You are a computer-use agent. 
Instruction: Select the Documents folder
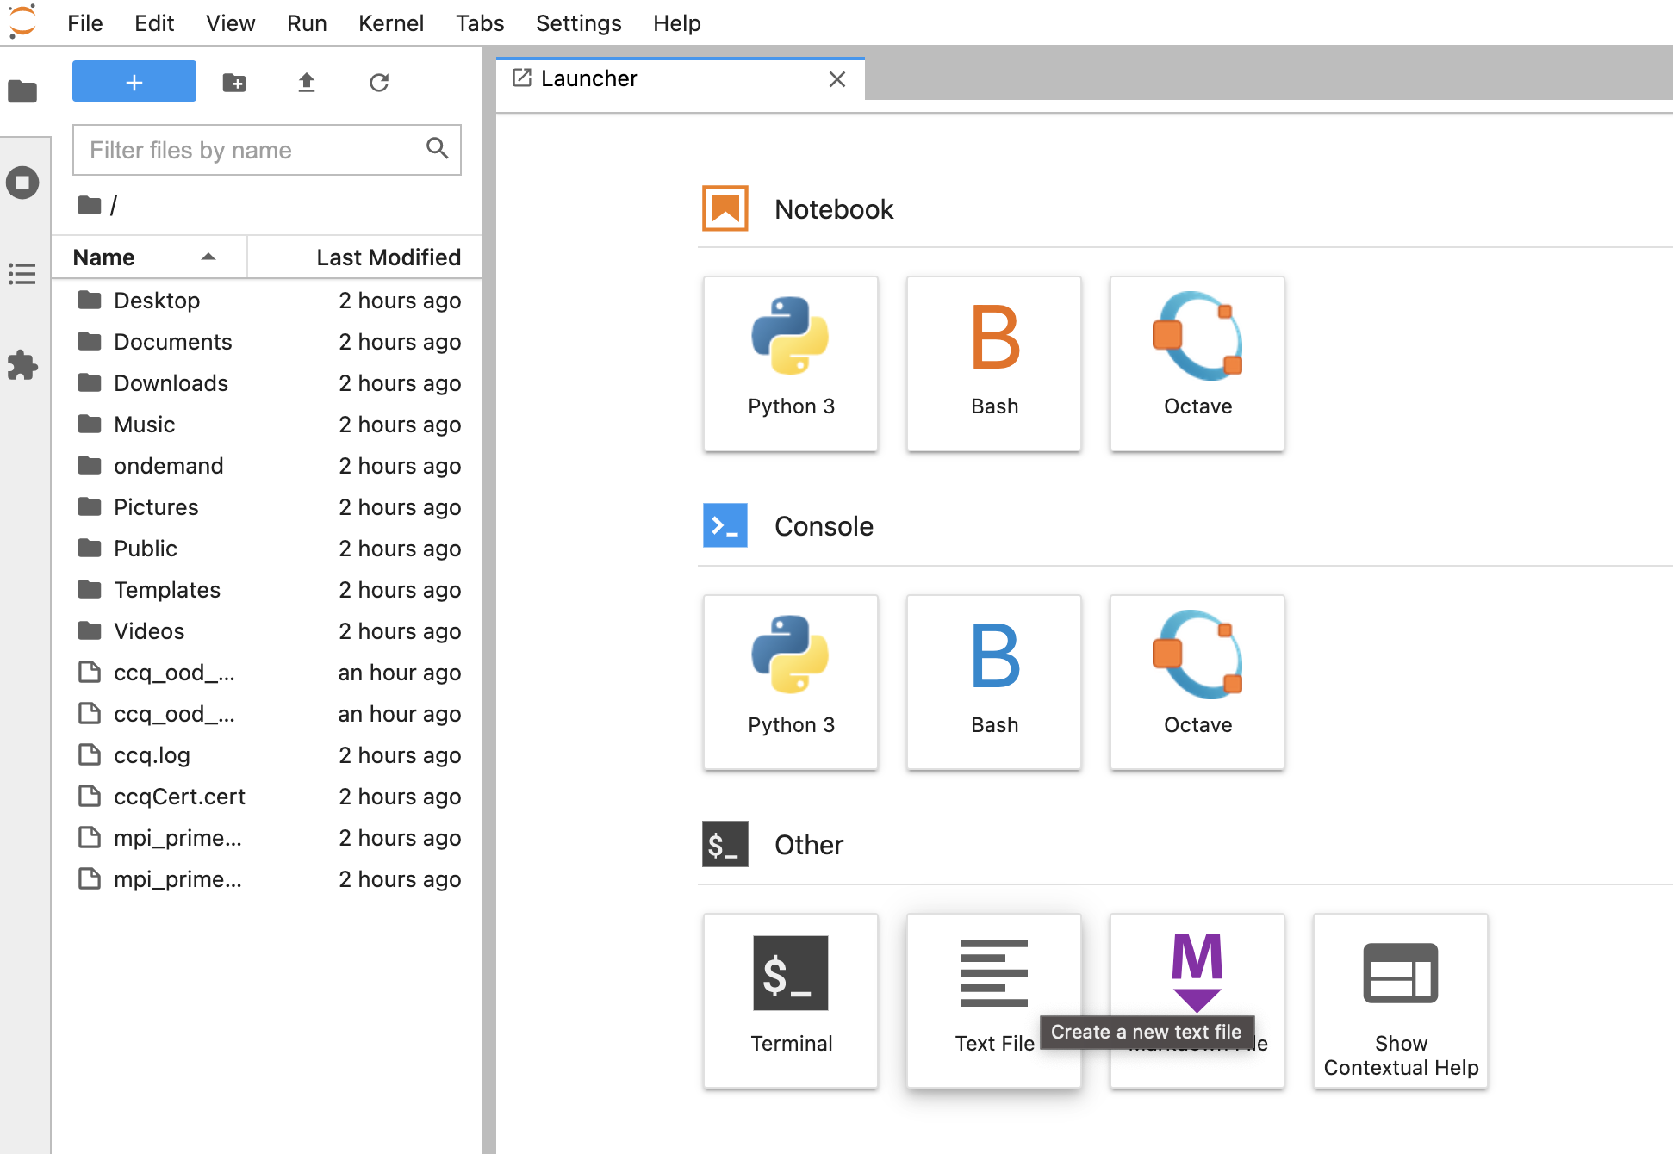point(267,342)
